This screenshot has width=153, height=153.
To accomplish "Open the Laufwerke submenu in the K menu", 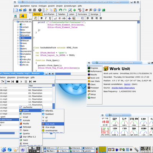I will [x=31, y=107].
